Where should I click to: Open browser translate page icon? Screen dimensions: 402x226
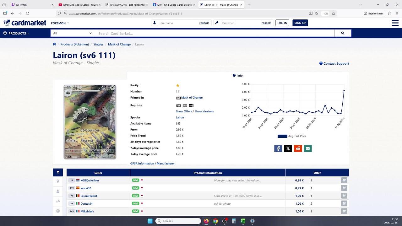[x=317, y=13]
